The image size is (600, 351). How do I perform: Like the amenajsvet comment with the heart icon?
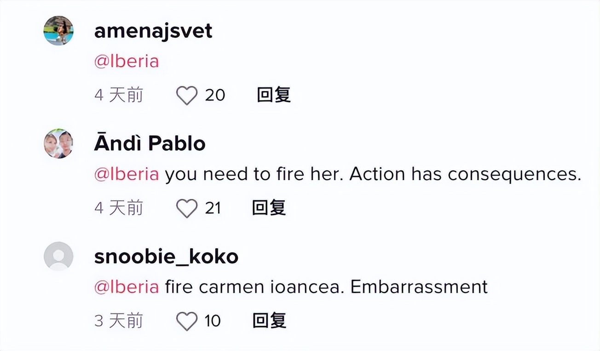click(x=187, y=96)
